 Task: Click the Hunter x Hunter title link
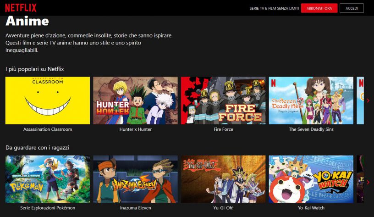[x=135, y=129]
